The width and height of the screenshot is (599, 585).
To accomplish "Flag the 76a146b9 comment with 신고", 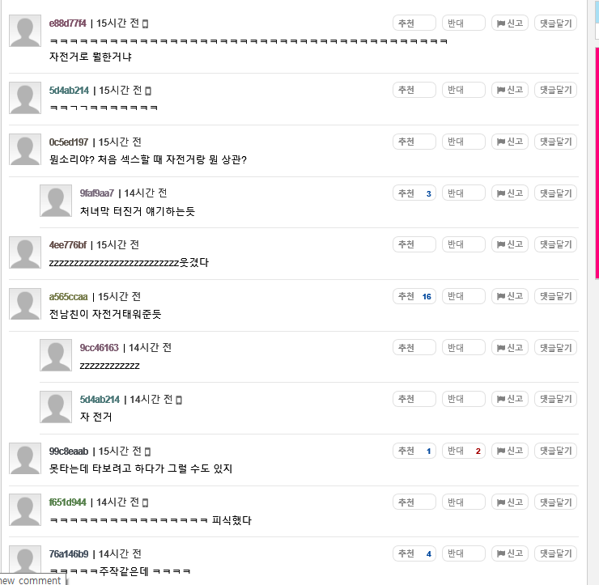I will (x=510, y=553).
